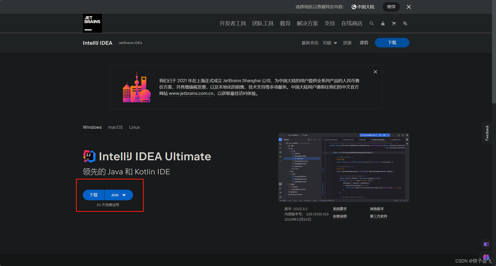Click the 定价 button
This screenshot has width=496, height=266.
(364, 43)
